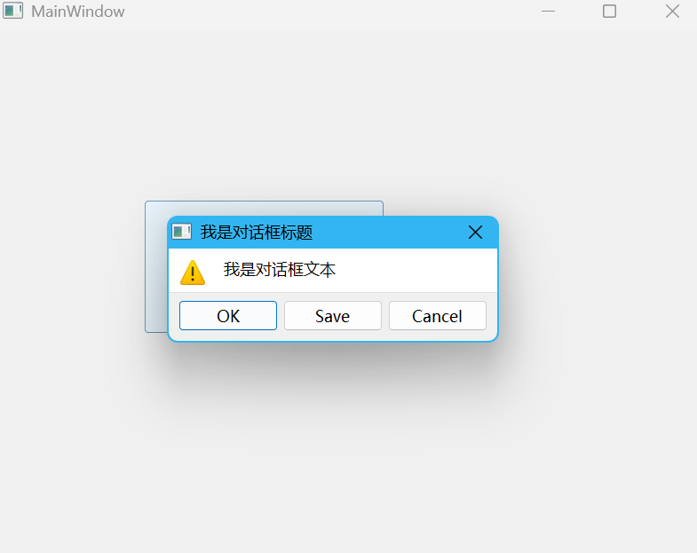Click empty white area beside the dialog message
Screen dimensions: 697x553
click(414, 270)
